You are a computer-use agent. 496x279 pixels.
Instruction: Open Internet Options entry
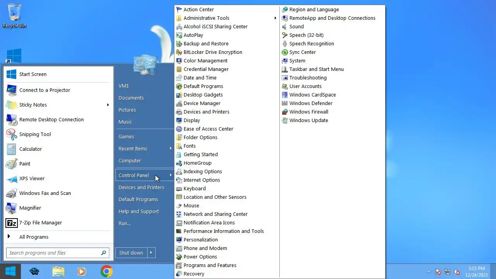pos(202,180)
